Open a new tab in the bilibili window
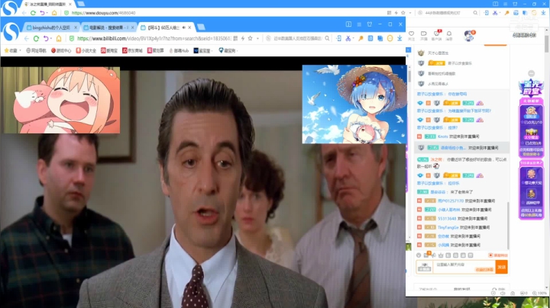 (201, 27)
